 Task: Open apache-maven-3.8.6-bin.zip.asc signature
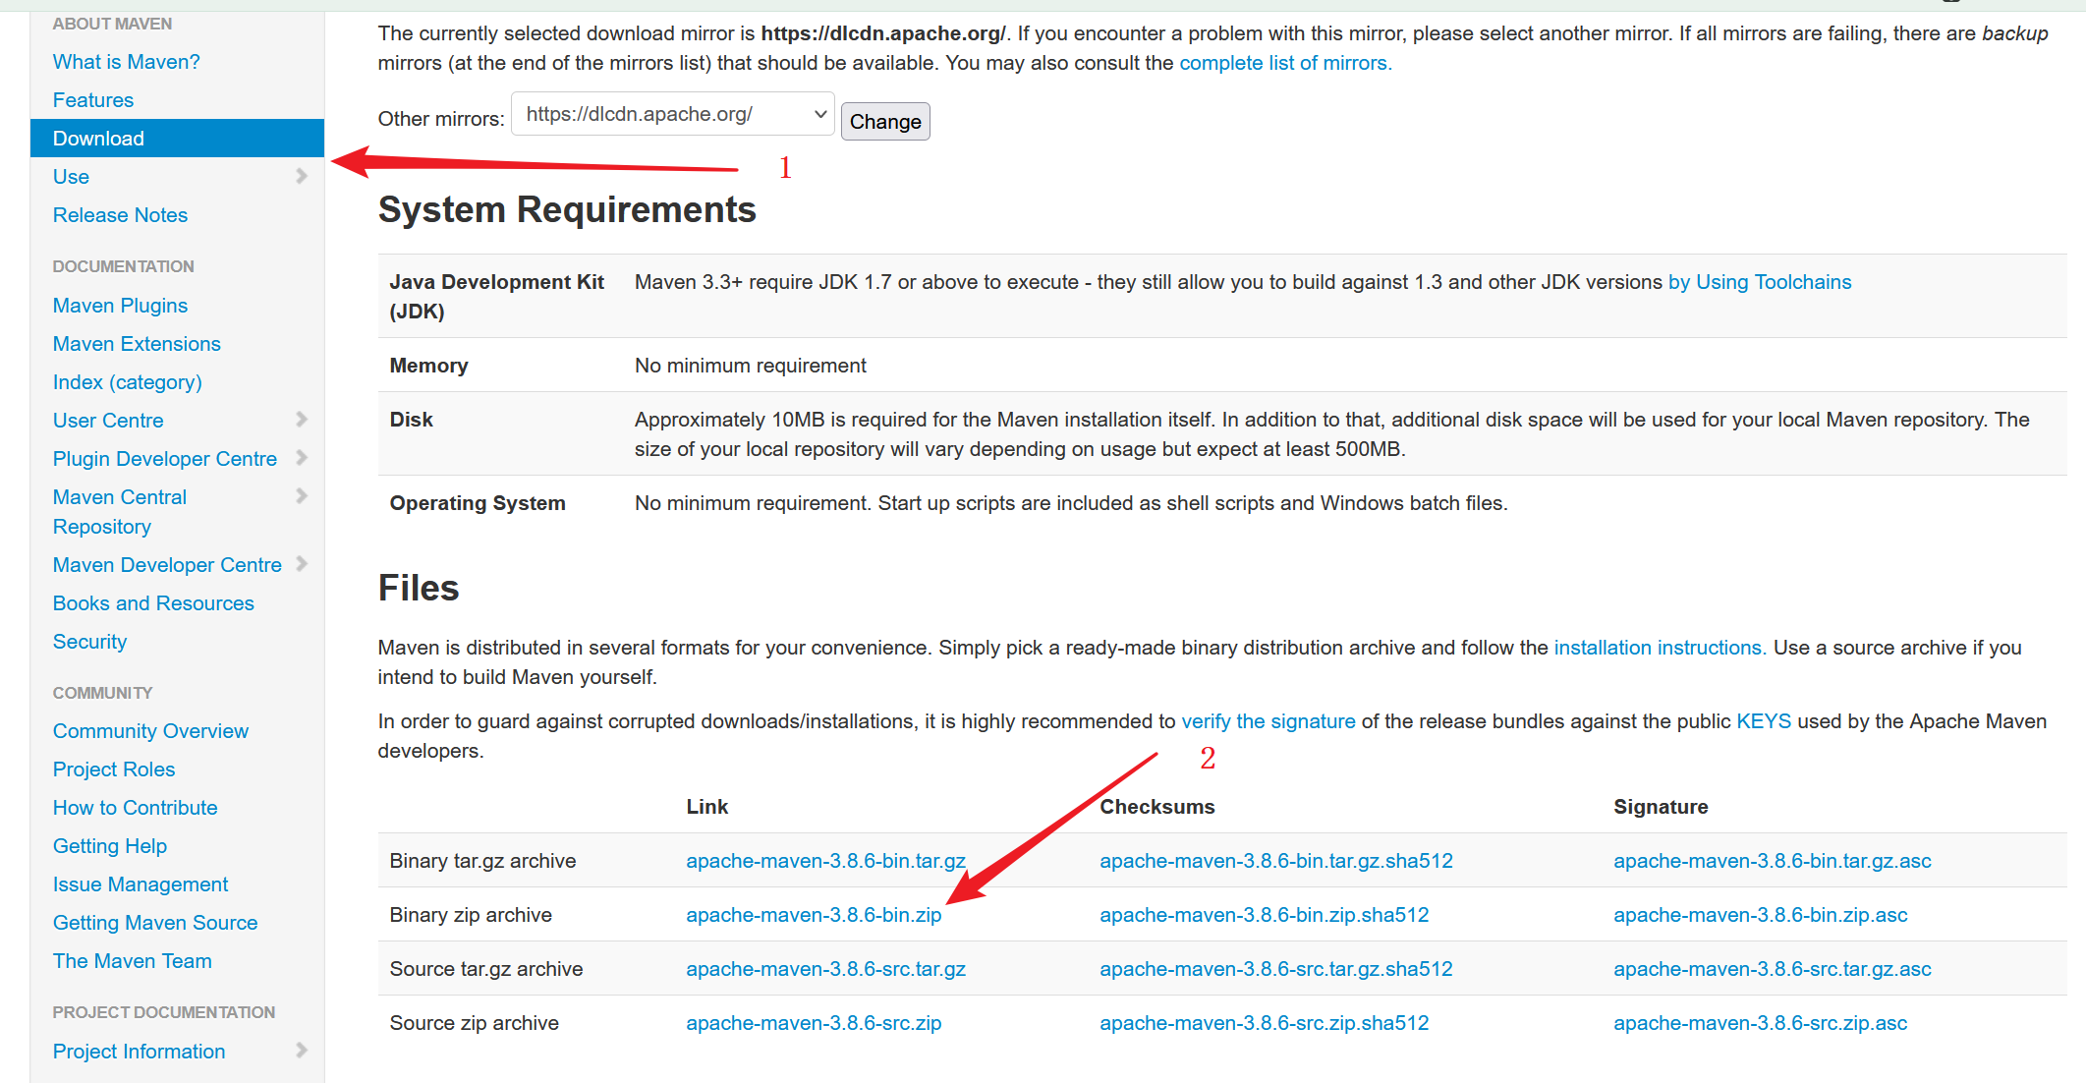tap(1761, 915)
